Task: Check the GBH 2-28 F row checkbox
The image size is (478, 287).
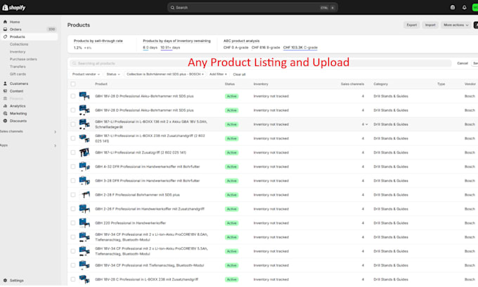Action: coord(73,195)
